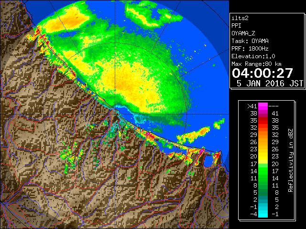
Task: Pick the bright green 14 dBZ legend swatch
Action: pos(263,171)
